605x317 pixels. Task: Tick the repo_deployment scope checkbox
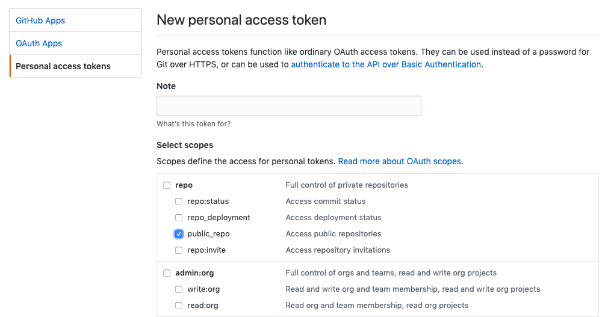coord(179,218)
